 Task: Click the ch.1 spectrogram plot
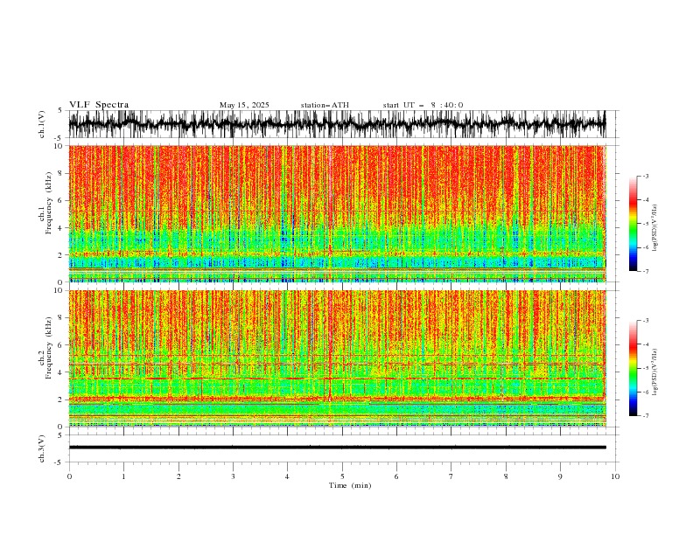(337, 213)
